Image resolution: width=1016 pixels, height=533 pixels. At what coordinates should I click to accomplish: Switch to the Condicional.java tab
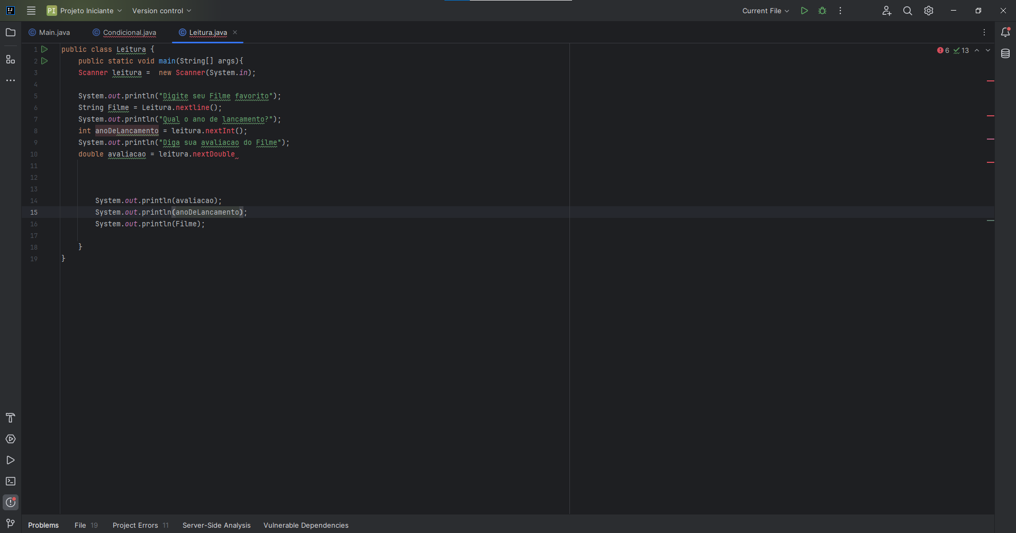tap(124, 32)
